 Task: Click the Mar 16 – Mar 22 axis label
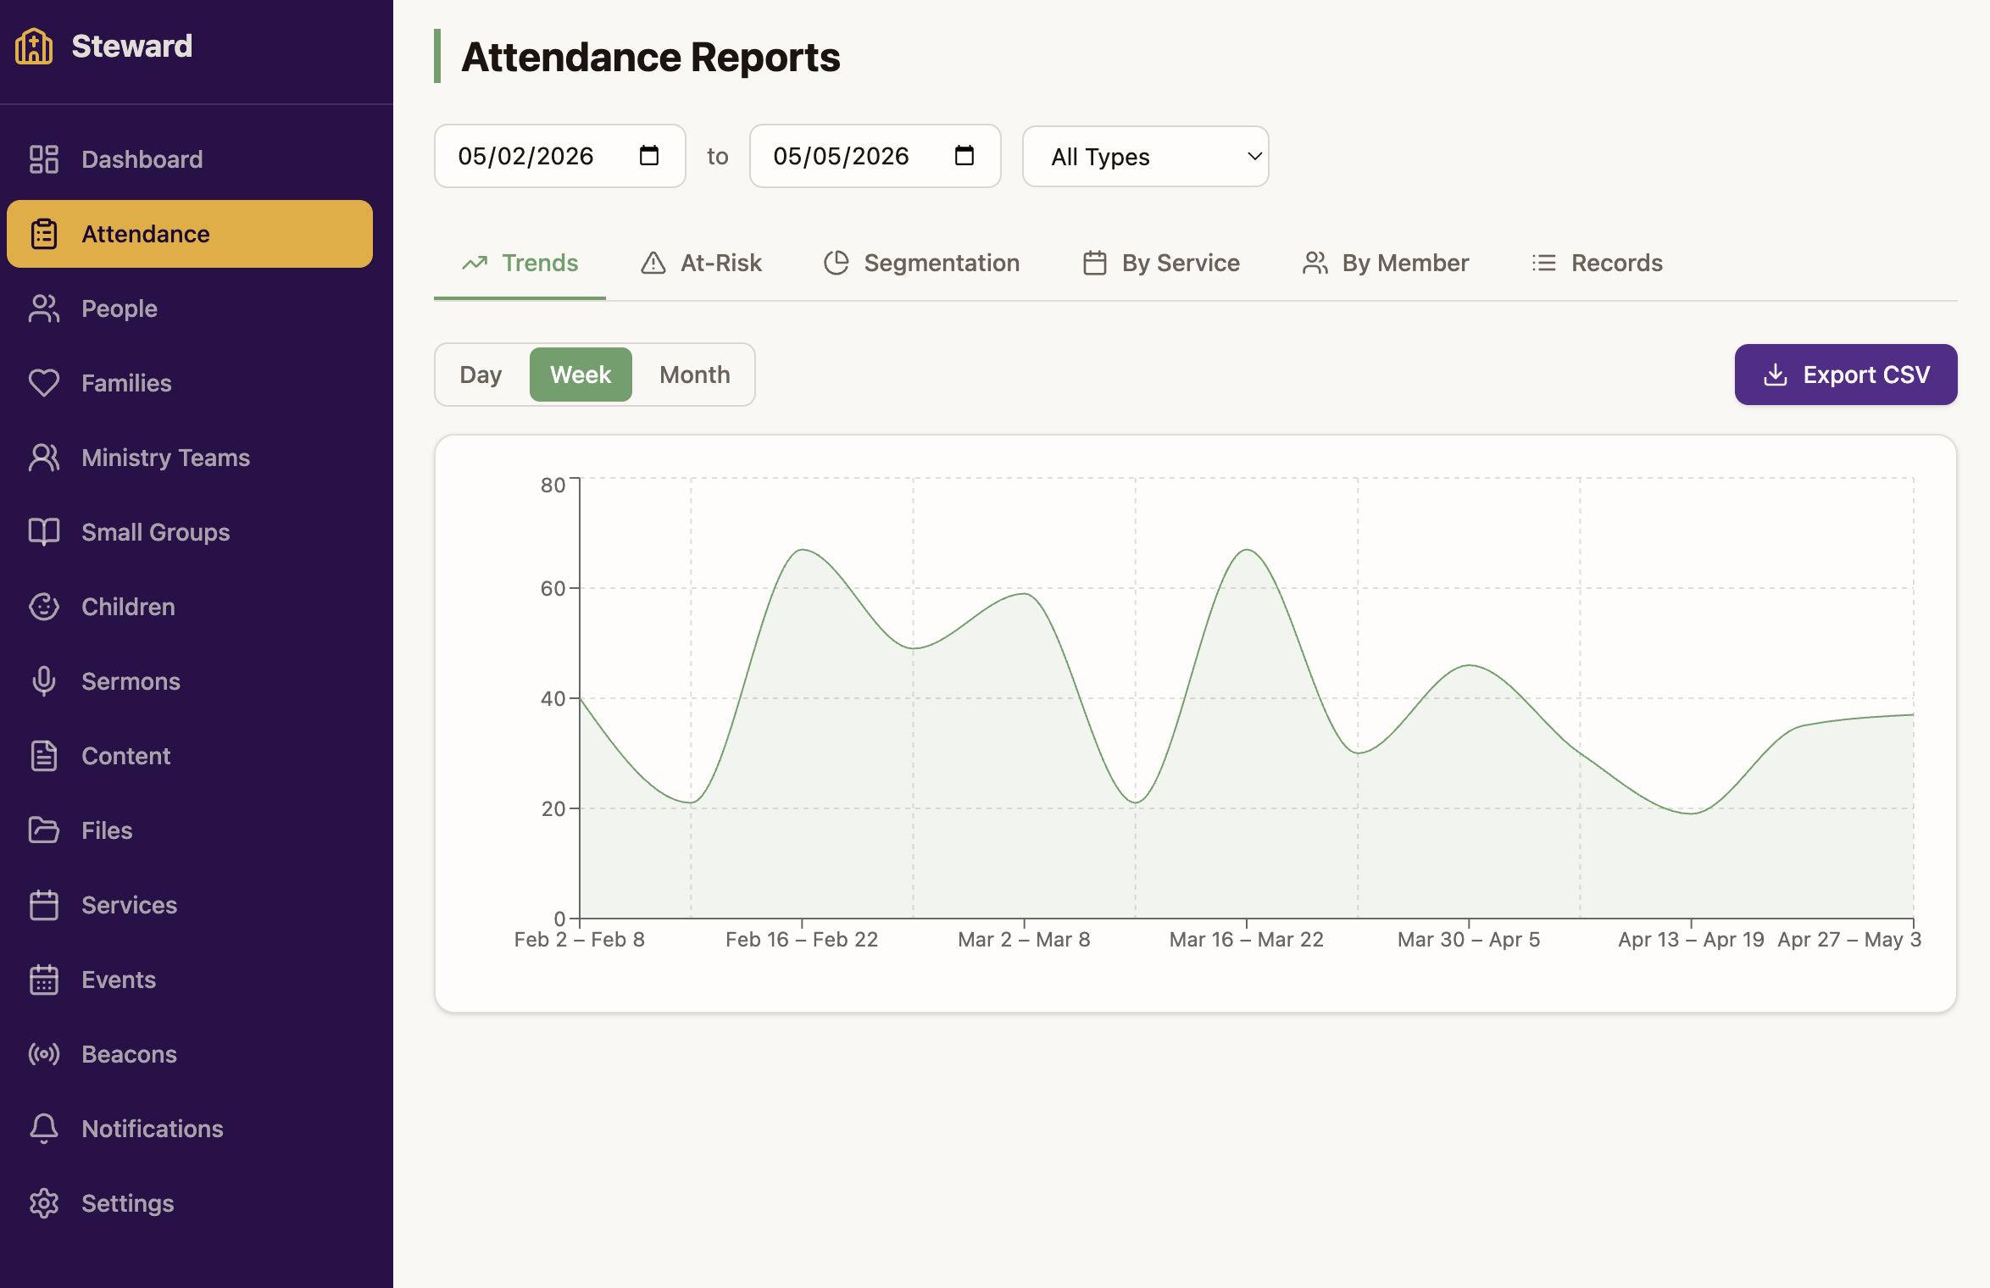[1246, 940]
